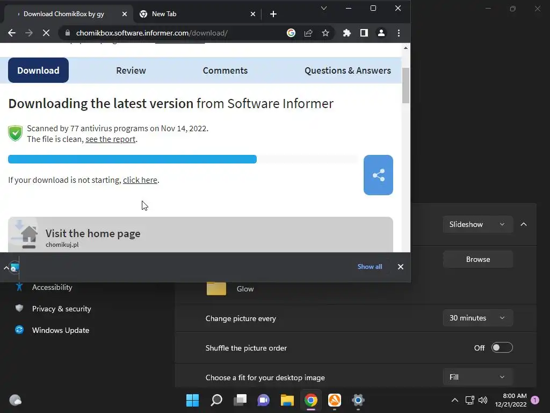Click the downloaded file item in downloads bar
Image resolution: width=550 pixels, height=413 pixels.
tap(15, 268)
